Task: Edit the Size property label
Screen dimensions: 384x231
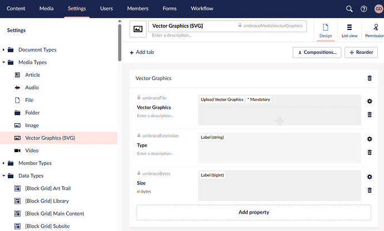Action: [141, 183]
